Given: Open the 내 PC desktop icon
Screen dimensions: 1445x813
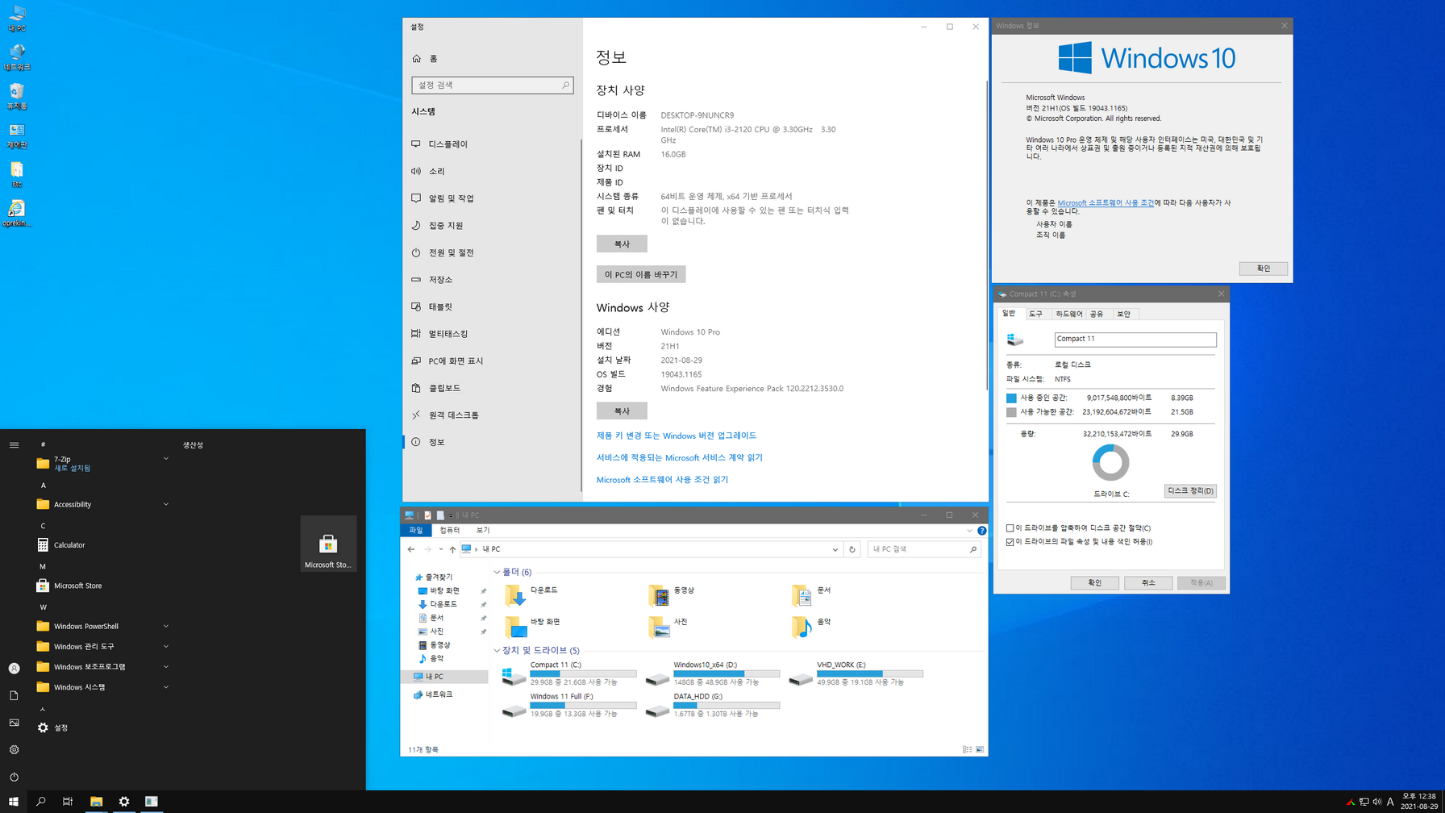Looking at the screenshot, I should coord(17,19).
